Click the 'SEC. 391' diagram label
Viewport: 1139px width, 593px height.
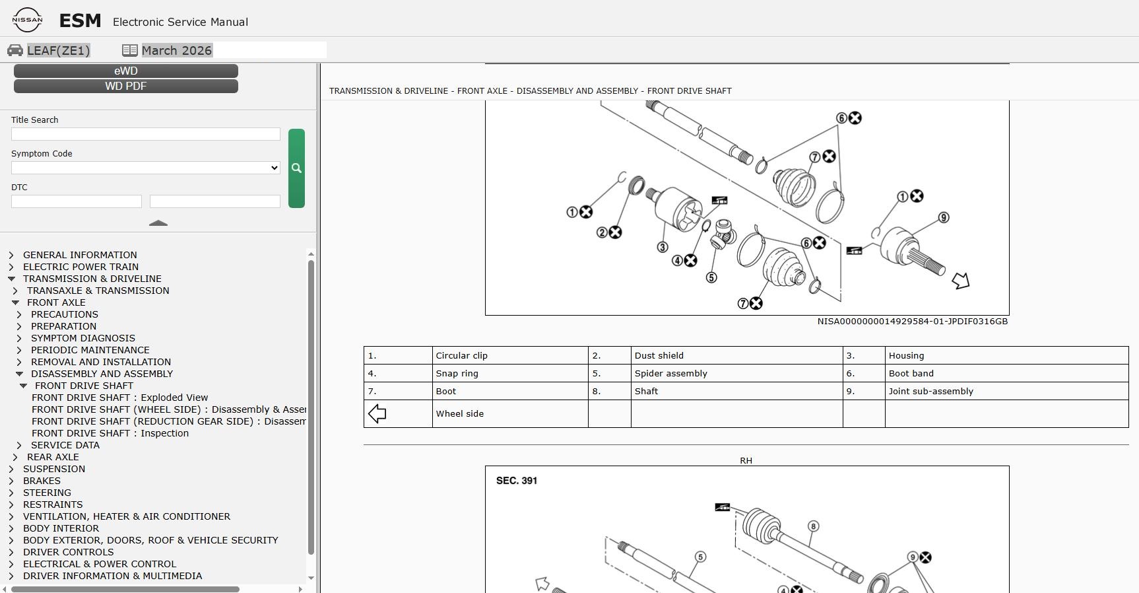point(517,481)
